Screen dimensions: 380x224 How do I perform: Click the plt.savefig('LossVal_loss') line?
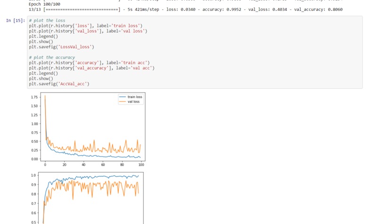tap(62, 47)
